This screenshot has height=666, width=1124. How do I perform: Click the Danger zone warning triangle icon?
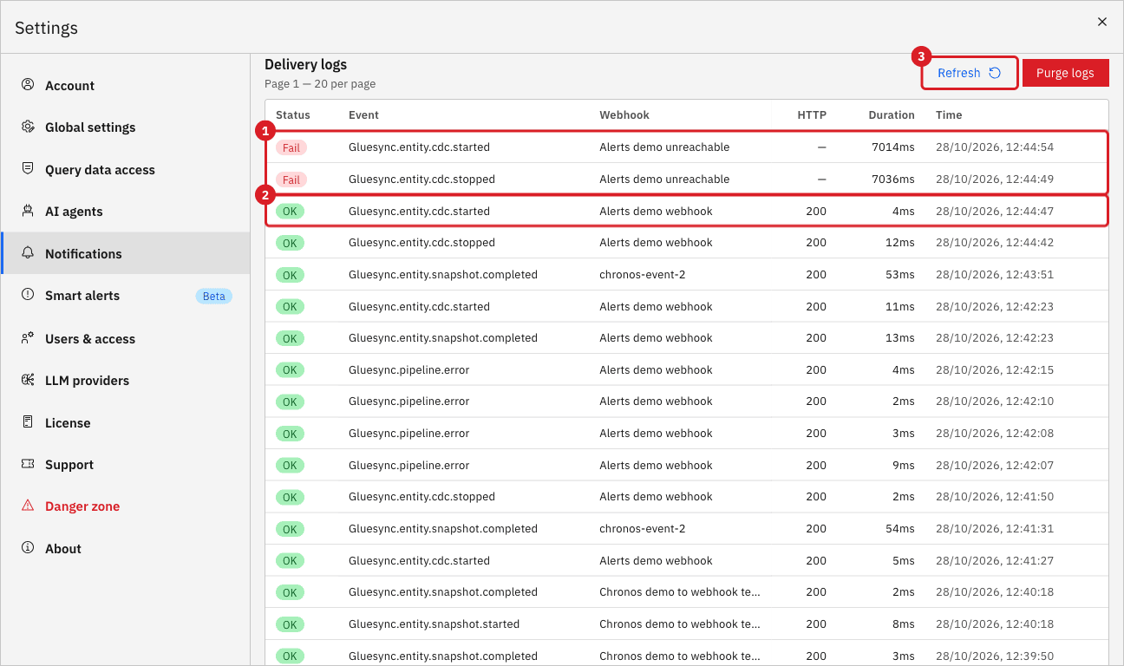click(28, 506)
